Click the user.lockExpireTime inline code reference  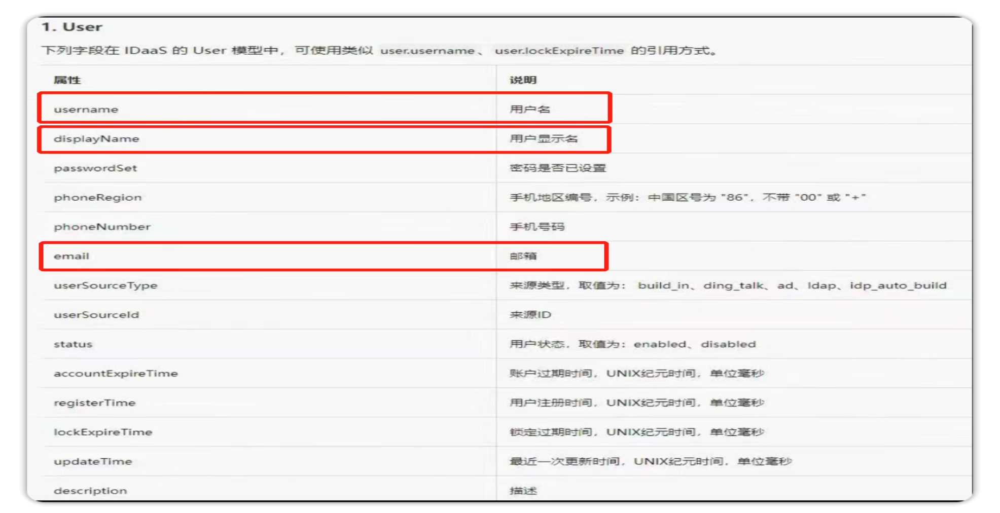click(559, 51)
